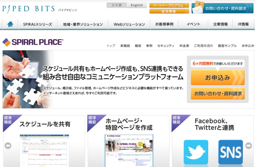This screenshot has width=255, height=167.
Task: Click the blue SNS icon
Action: pyautogui.click(x=230, y=152)
